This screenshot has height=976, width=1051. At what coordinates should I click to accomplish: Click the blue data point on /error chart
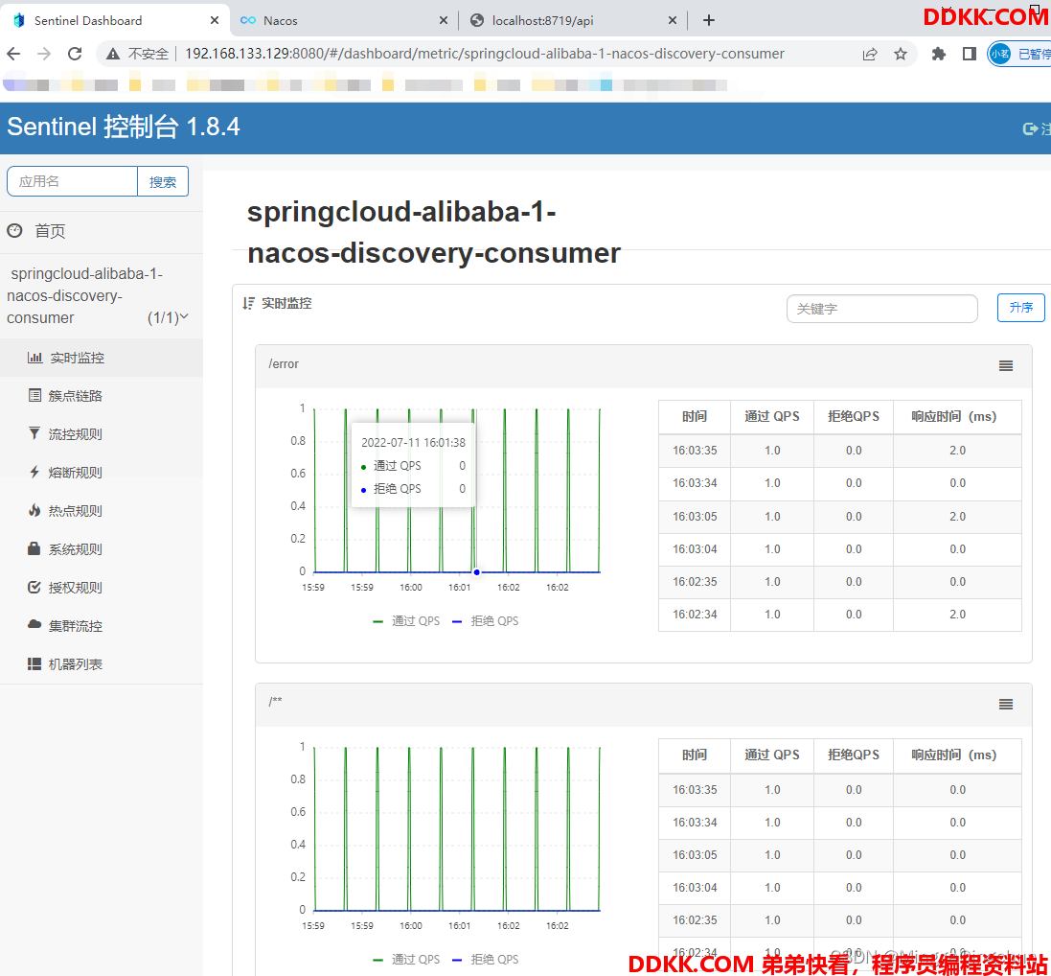tap(476, 572)
